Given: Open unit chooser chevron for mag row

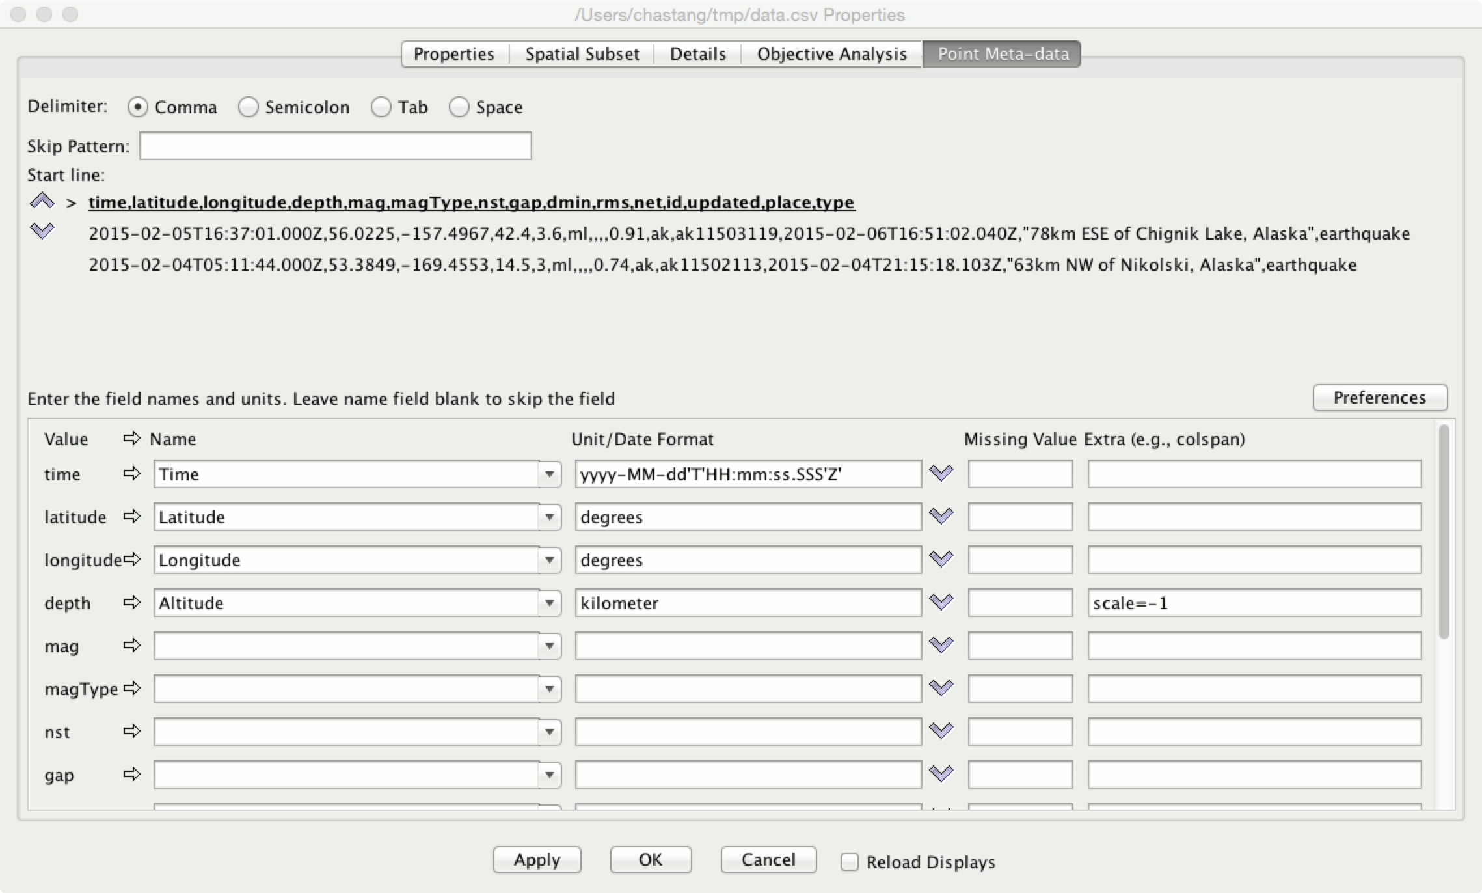Looking at the screenshot, I should pos(941,645).
